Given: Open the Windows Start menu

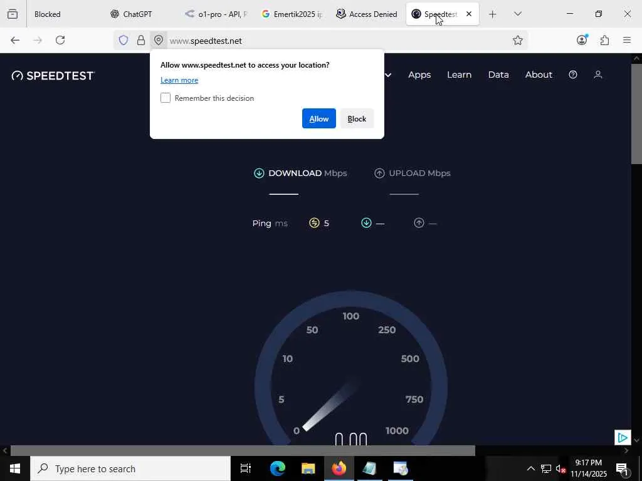Looking at the screenshot, I should point(15,468).
